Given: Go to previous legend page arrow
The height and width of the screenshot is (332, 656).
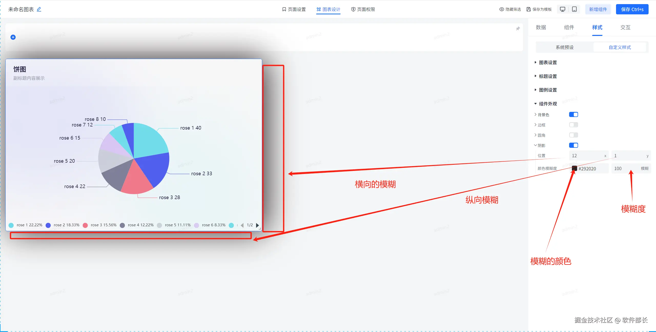Looking at the screenshot, I should pyautogui.click(x=242, y=225).
